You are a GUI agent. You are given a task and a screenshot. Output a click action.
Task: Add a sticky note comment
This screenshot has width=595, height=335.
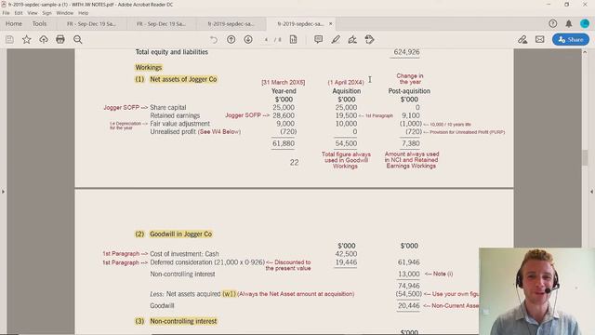pos(318,39)
